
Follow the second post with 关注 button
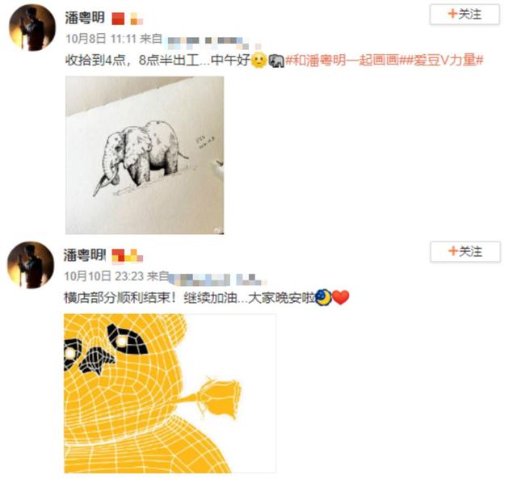pos(465,252)
